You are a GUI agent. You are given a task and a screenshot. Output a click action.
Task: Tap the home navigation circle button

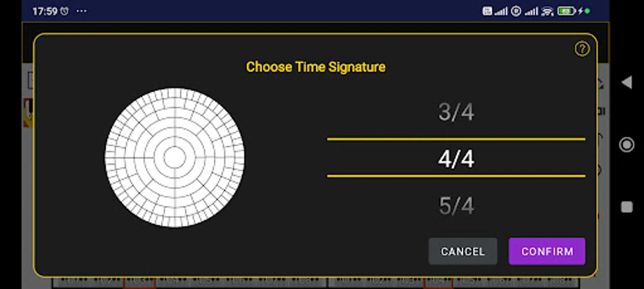627,144
